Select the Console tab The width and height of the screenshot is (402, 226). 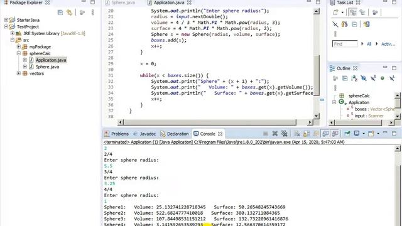point(208,134)
